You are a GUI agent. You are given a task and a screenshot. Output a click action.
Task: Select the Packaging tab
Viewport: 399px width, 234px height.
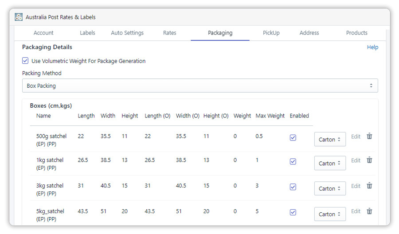pyautogui.click(x=220, y=33)
